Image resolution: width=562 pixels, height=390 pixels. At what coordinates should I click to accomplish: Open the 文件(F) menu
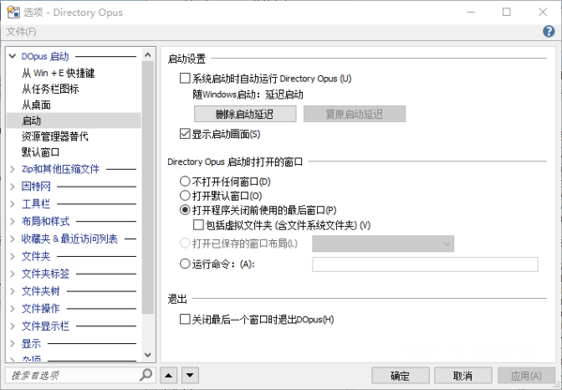(x=22, y=32)
